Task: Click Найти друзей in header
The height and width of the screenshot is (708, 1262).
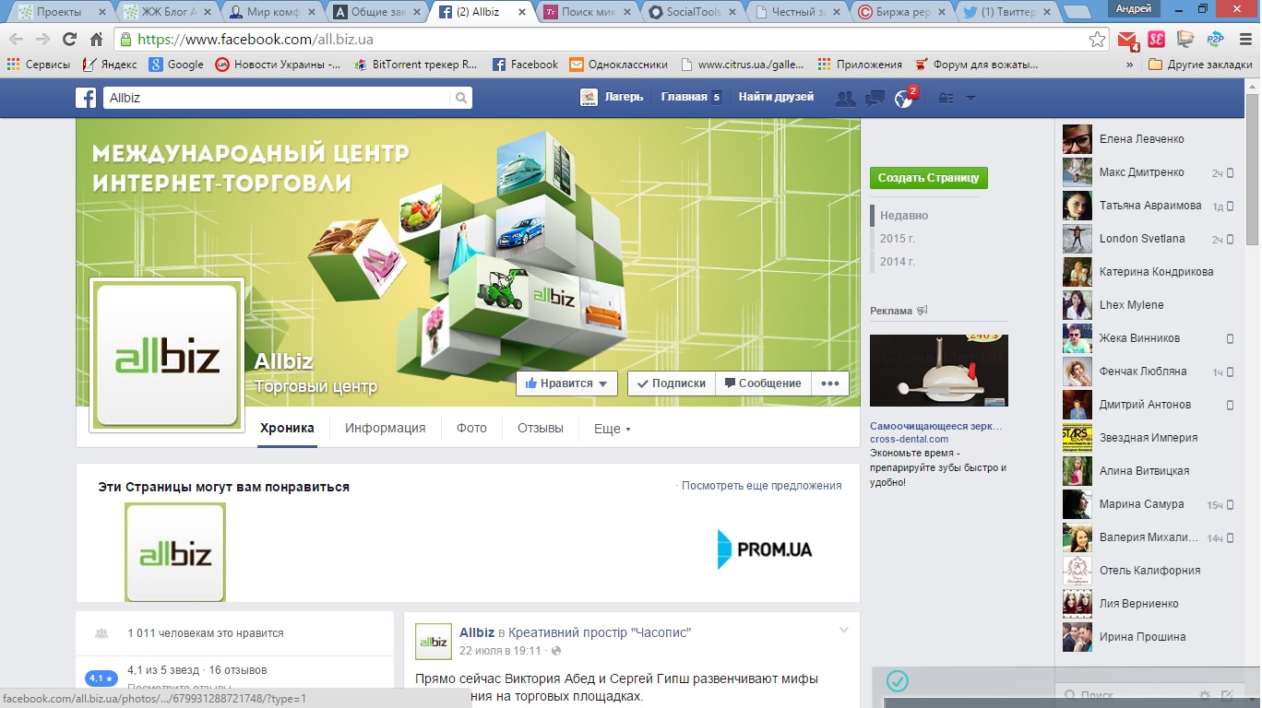Action: click(x=776, y=98)
